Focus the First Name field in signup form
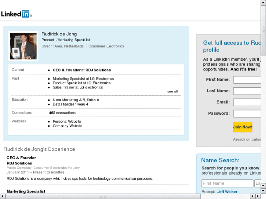The width and height of the screenshot is (266, 199). tap(247, 80)
